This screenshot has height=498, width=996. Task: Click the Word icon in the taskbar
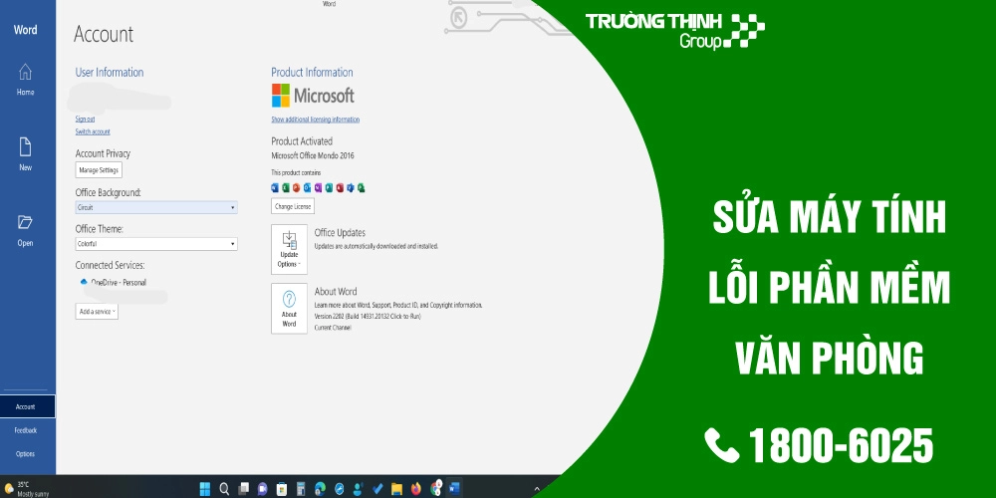tap(455, 488)
